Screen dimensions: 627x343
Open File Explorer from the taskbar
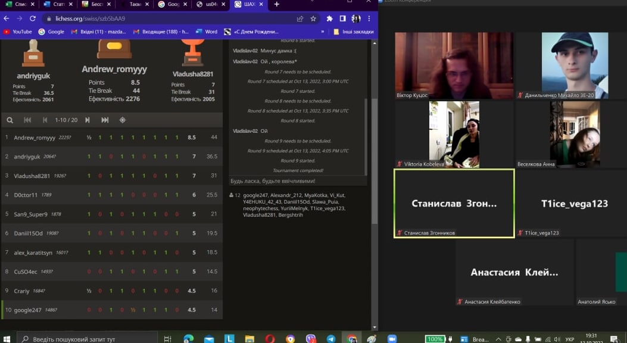pyautogui.click(x=249, y=339)
